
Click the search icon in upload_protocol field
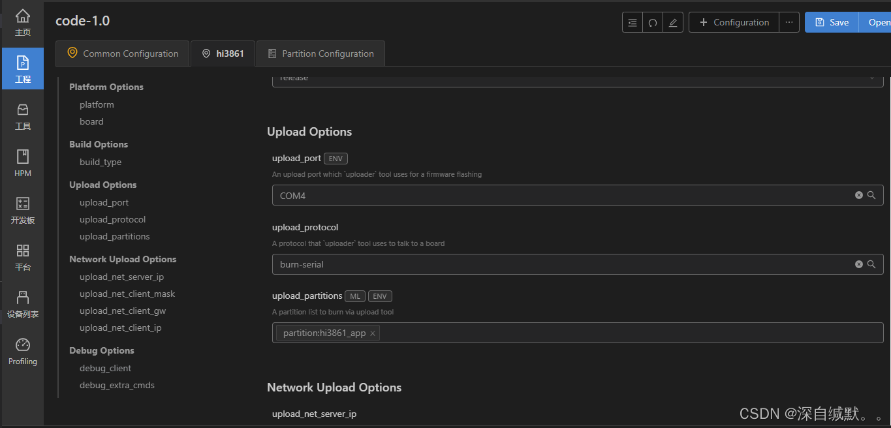[871, 264]
